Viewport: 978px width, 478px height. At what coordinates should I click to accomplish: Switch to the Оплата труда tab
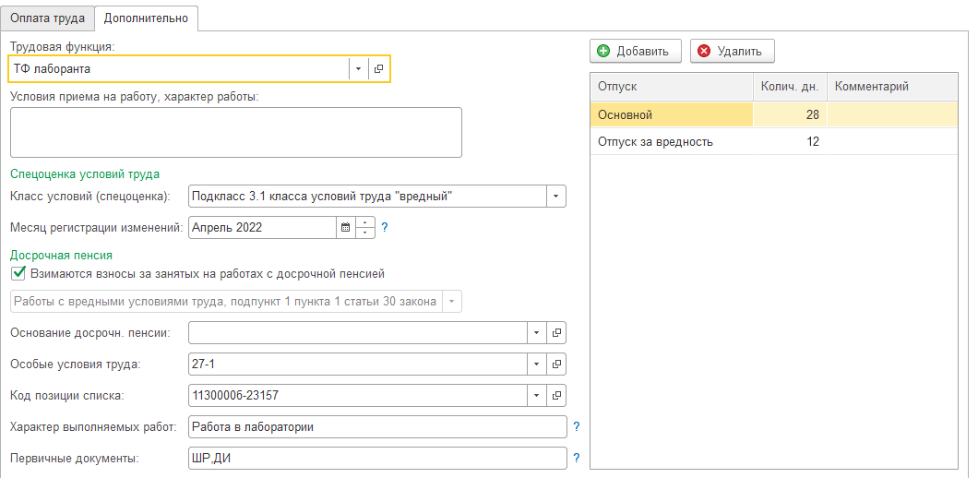[x=48, y=18]
